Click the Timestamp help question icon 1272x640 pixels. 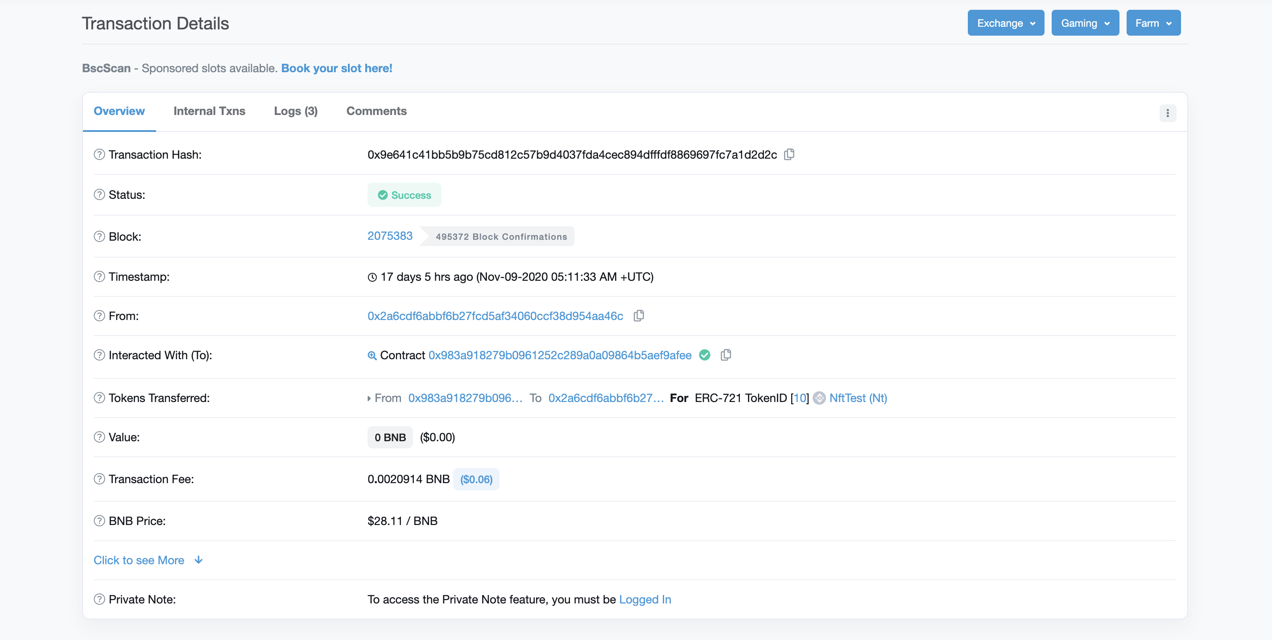(99, 277)
